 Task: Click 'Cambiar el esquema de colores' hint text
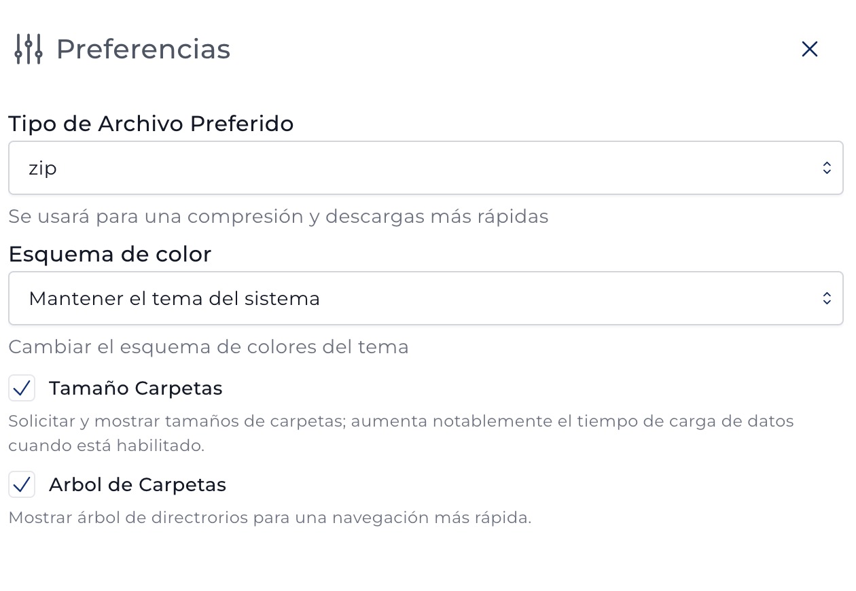click(209, 347)
